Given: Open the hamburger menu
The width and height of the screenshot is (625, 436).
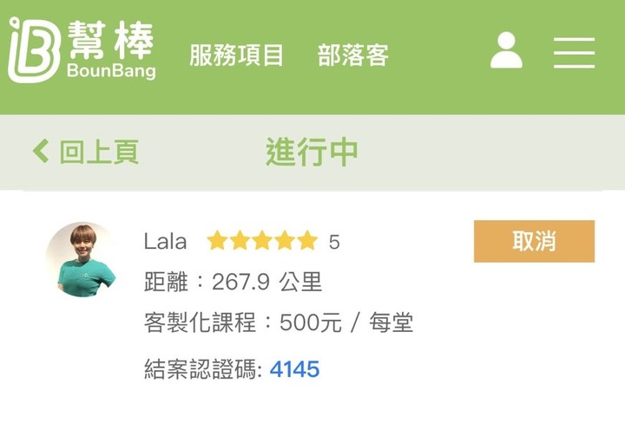Looking at the screenshot, I should (x=574, y=53).
